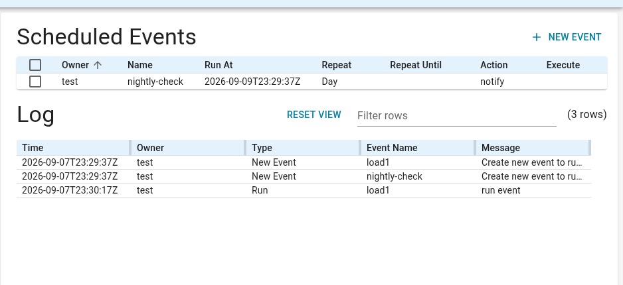Sort Scheduled Events by Run At column
This screenshot has width=623, height=285.
point(219,65)
